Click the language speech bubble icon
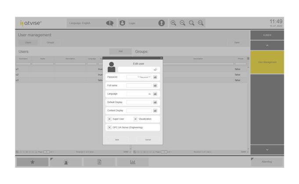This screenshot has height=184, width=299. coord(110,23)
